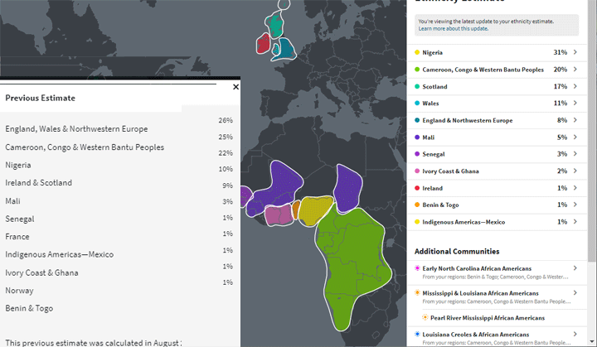Click the light blue Wales color dot
Viewport: 597px width, 347px height.
[x=417, y=104]
